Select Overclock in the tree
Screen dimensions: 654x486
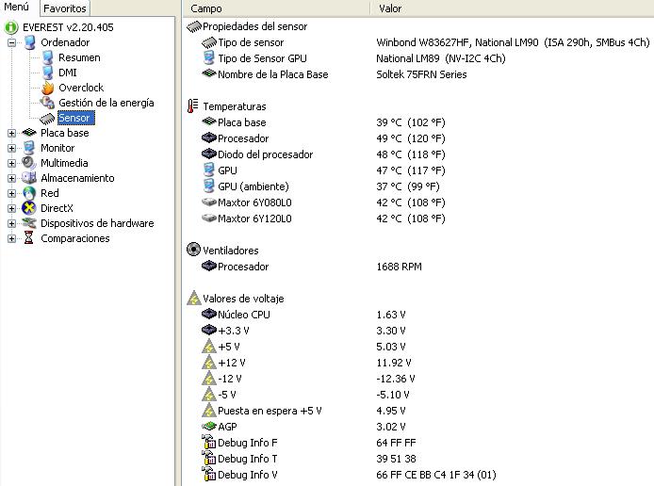click(81, 88)
